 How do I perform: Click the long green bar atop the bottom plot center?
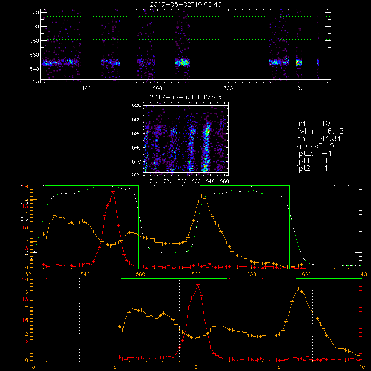click(174, 279)
